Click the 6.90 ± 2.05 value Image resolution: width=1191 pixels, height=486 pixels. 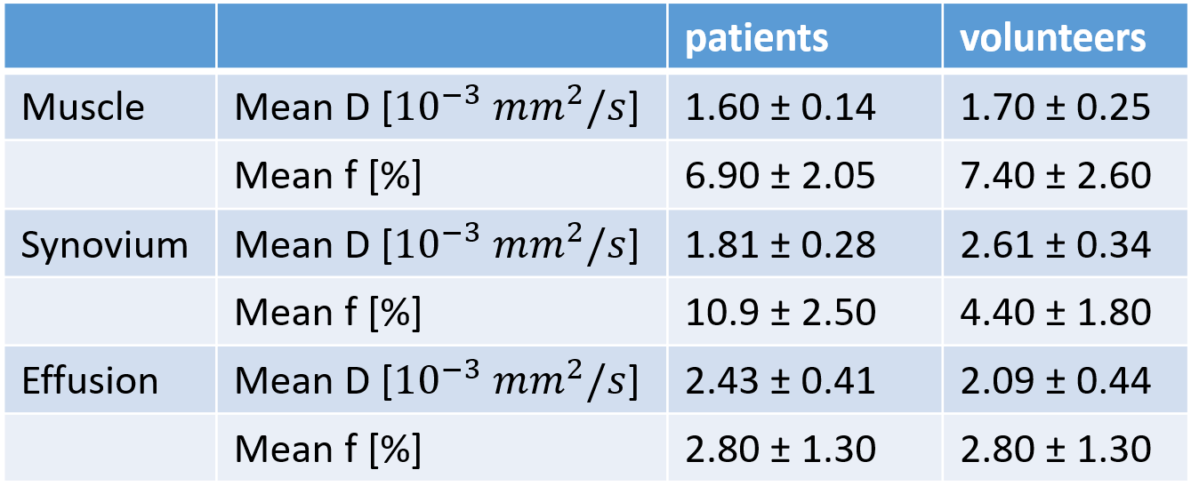780,176
